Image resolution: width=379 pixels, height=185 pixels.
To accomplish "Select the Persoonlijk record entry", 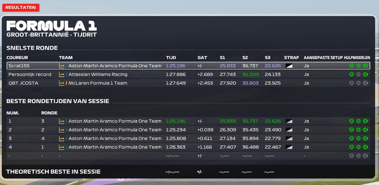I will click(30, 74).
